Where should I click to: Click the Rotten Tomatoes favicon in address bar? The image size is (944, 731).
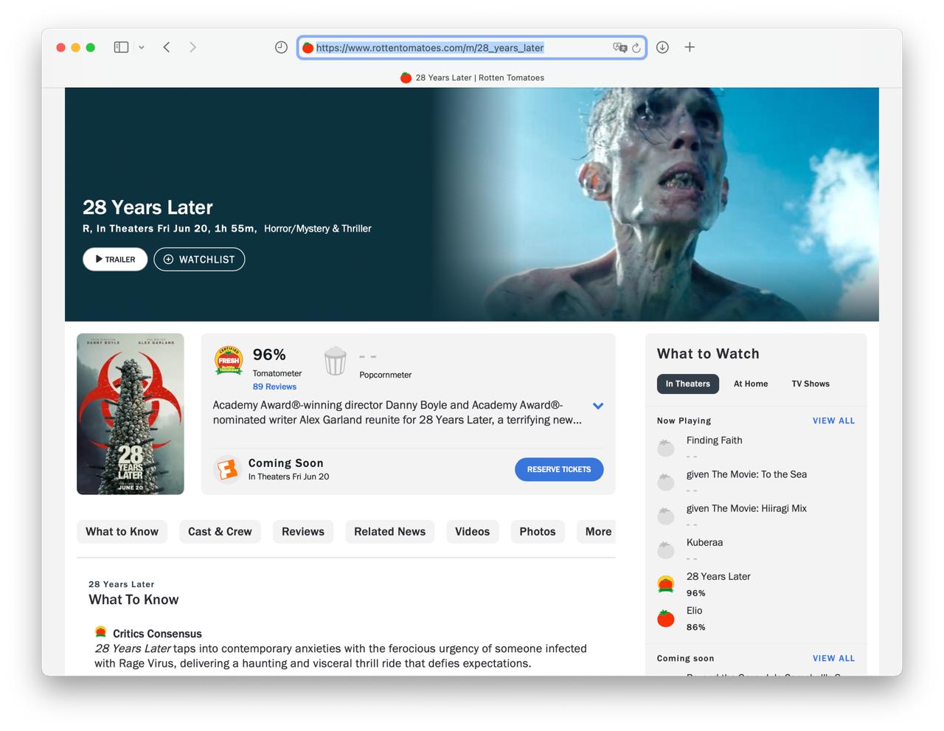pyautogui.click(x=308, y=47)
